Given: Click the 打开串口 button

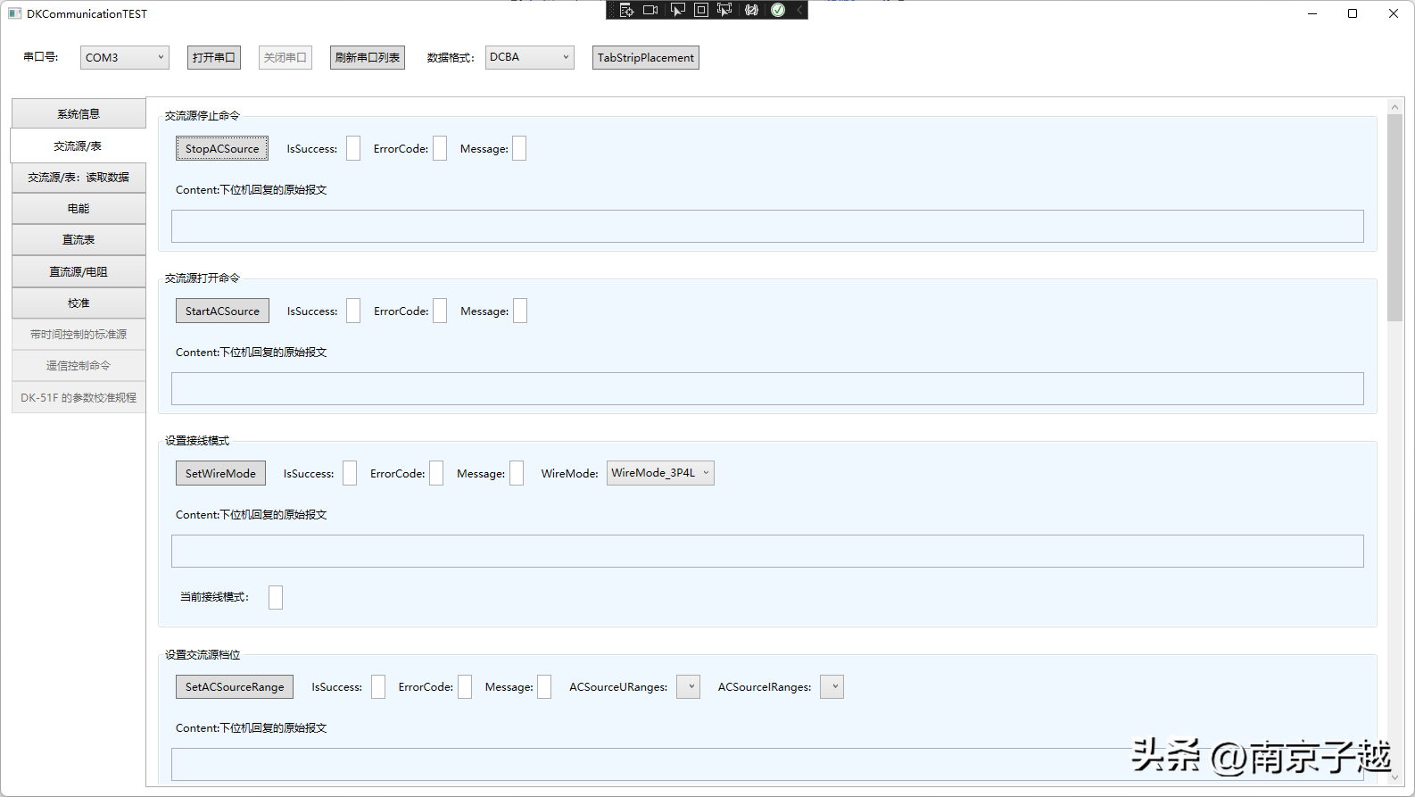Looking at the screenshot, I should (214, 57).
